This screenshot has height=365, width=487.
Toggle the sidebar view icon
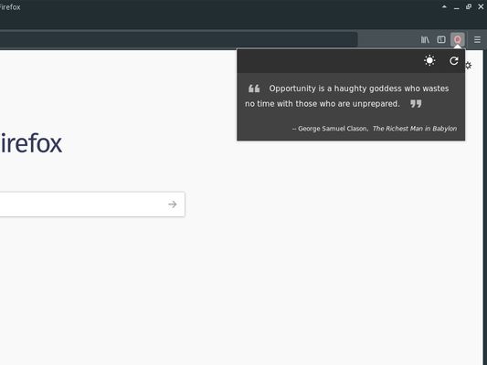441,40
